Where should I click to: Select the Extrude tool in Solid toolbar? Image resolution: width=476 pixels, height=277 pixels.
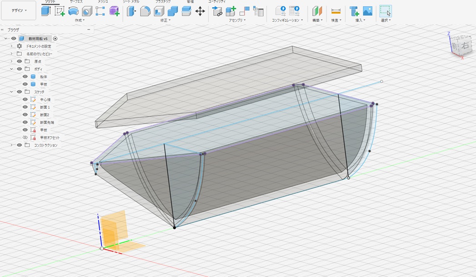pyautogui.click(x=47, y=11)
